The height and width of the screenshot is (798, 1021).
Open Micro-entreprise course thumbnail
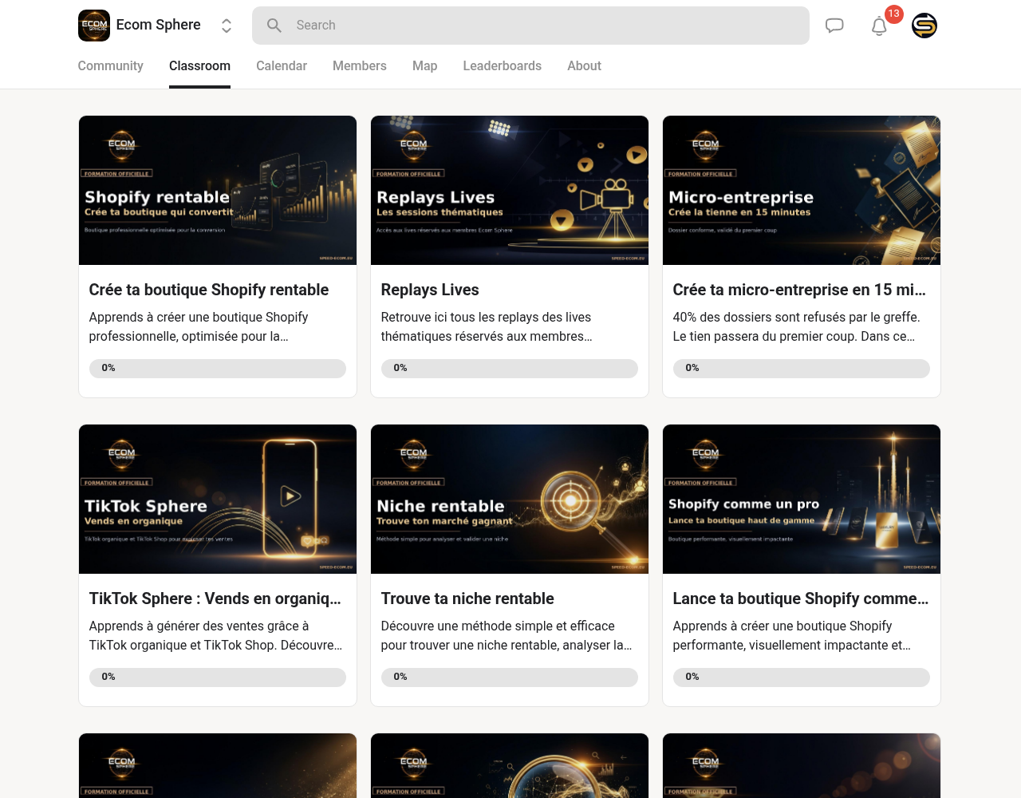click(802, 190)
